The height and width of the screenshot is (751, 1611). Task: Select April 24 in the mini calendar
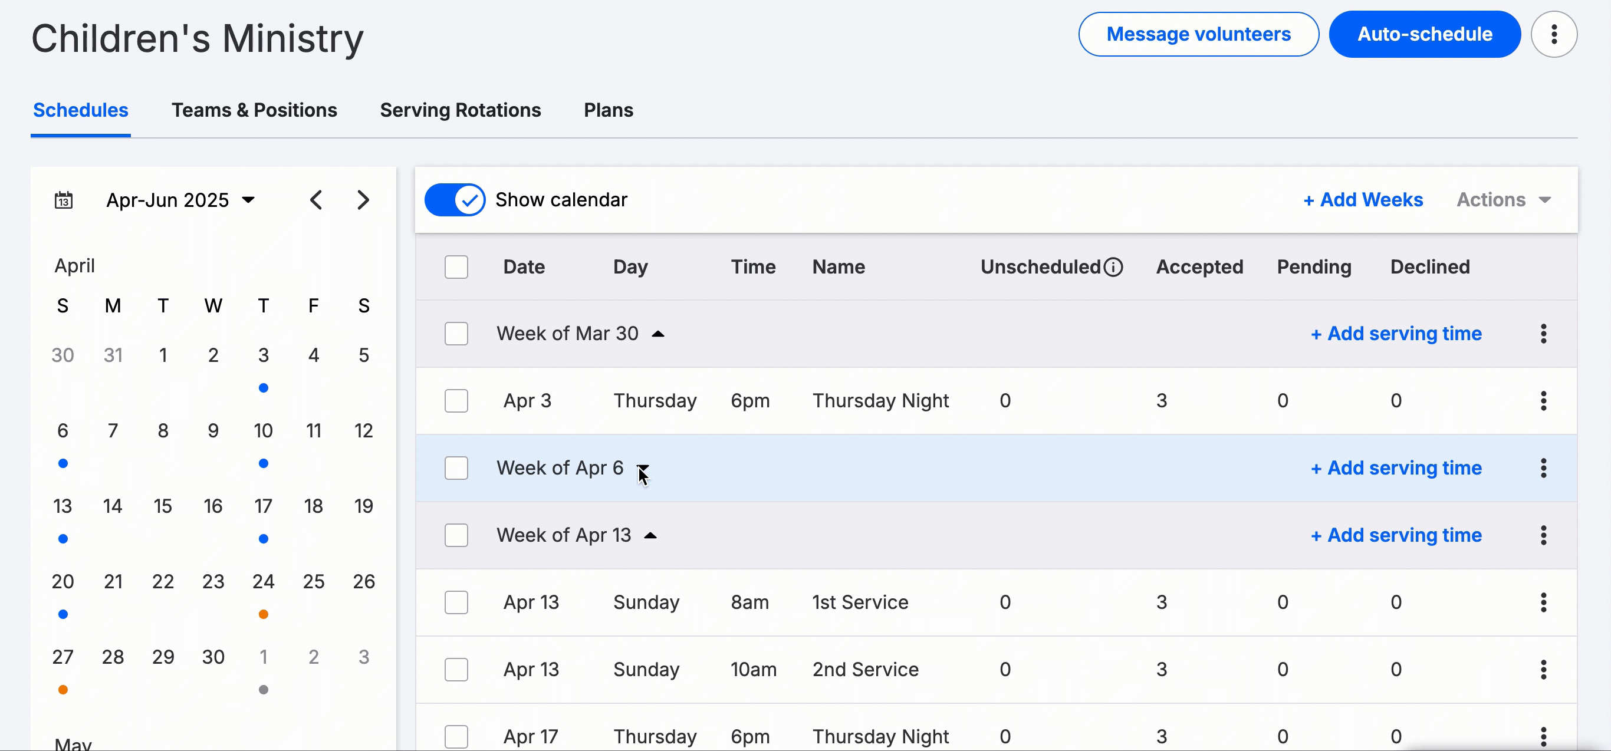[x=263, y=581]
